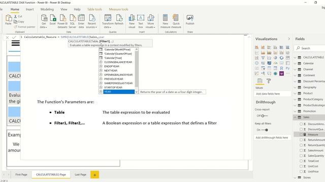Viewport: 325px width, 182px height.
Task: Expand the Product table in Fields
Action: click(295, 93)
